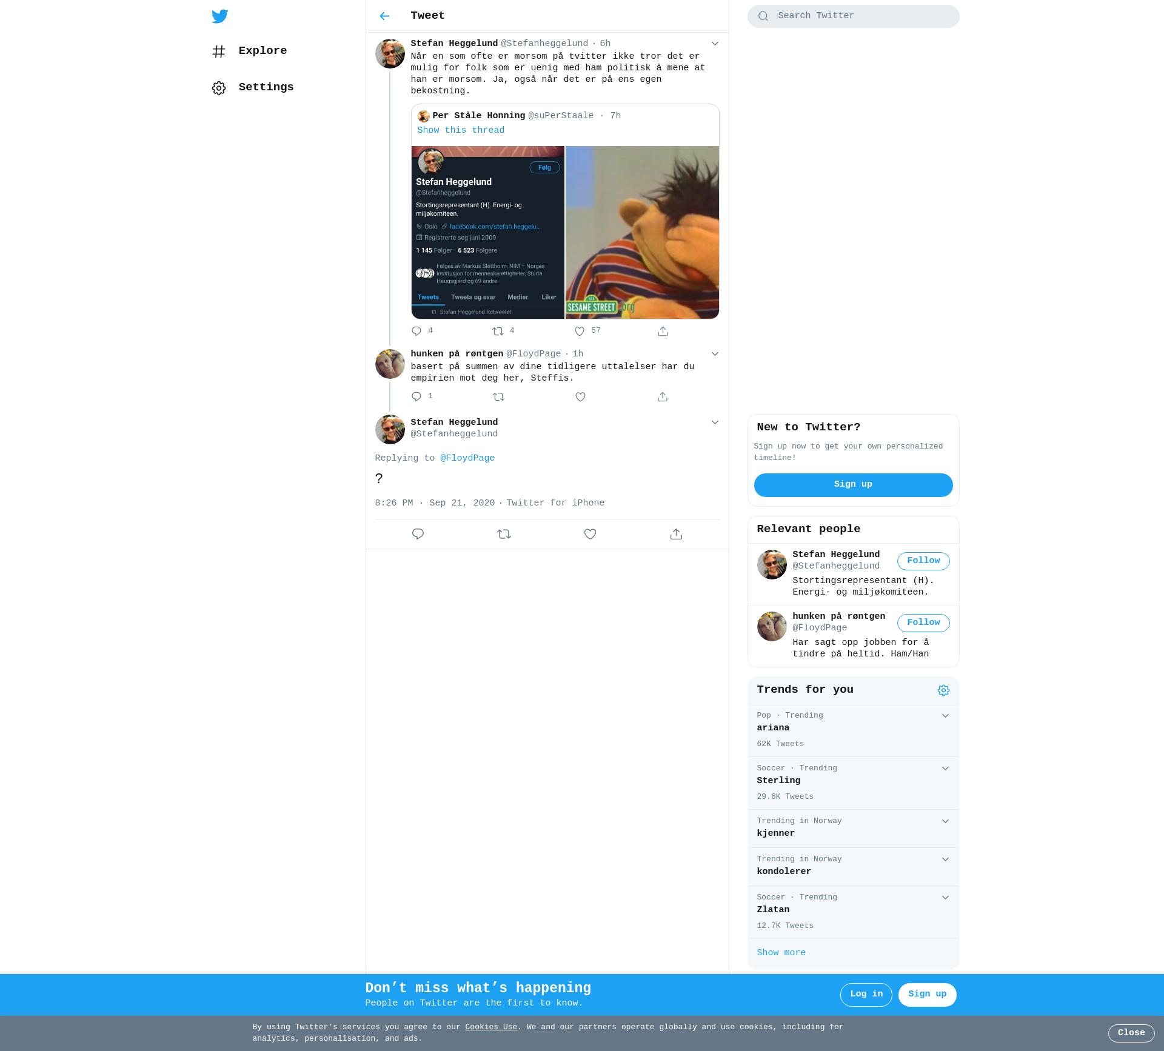Open Show this thread link

pos(461,130)
